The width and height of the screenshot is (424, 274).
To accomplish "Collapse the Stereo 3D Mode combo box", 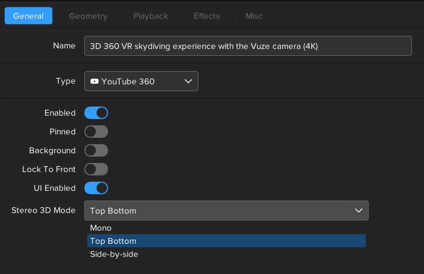I will pos(226,211).
